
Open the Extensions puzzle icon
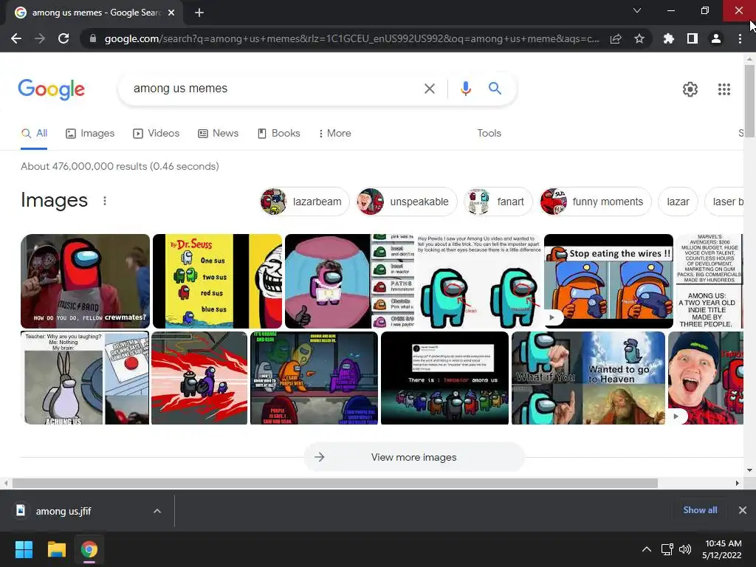coord(669,38)
